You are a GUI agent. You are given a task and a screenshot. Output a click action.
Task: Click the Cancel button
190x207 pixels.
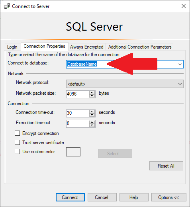(x=102, y=197)
